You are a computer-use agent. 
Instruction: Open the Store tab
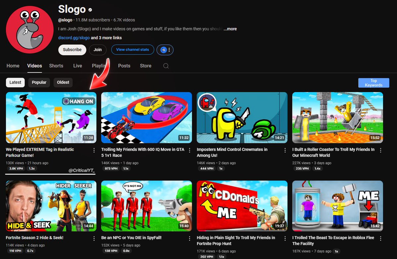146,66
